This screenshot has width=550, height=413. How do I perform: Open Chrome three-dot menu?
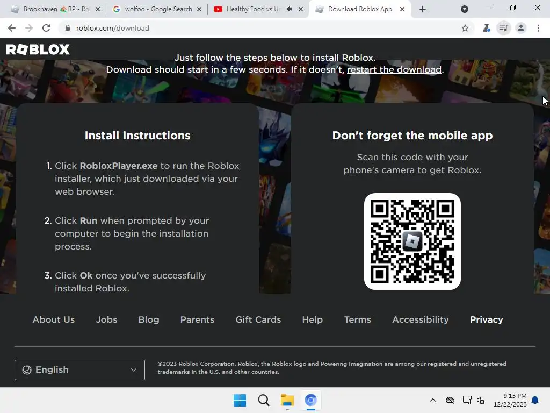pyautogui.click(x=538, y=28)
